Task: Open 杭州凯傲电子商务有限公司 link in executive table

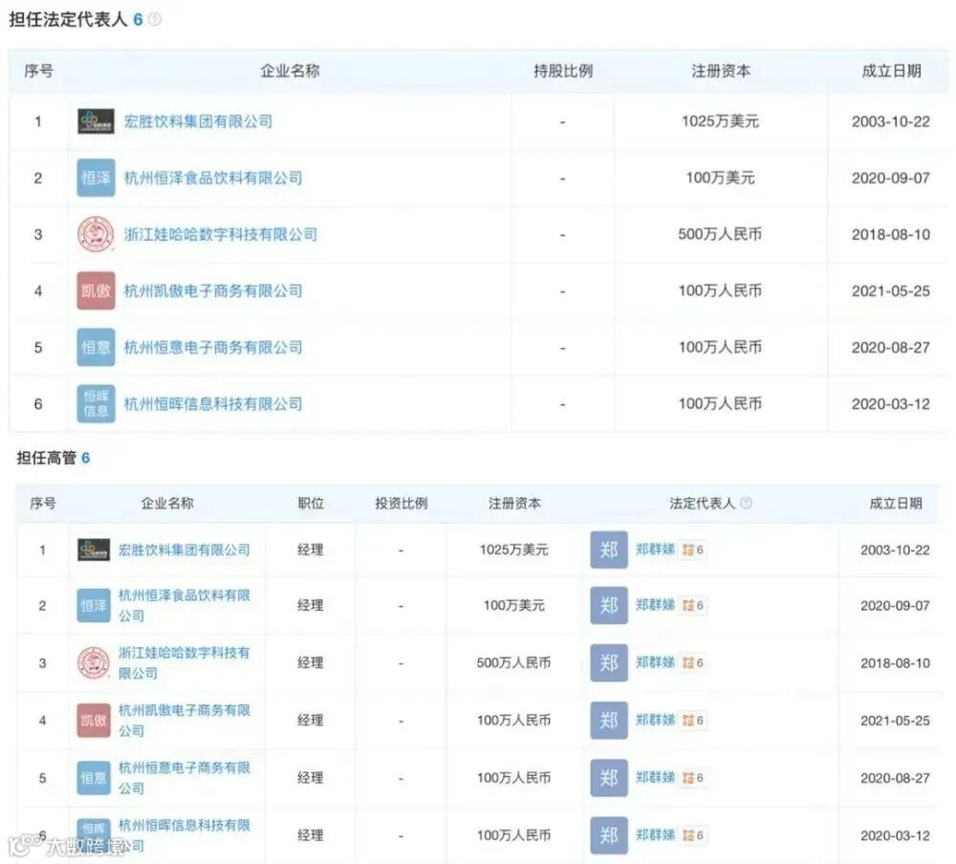Action: 185,720
